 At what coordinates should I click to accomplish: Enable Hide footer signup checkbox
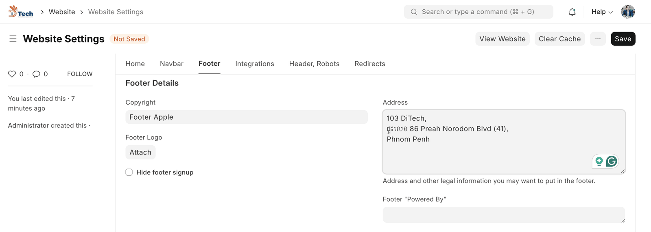point(129,172)
